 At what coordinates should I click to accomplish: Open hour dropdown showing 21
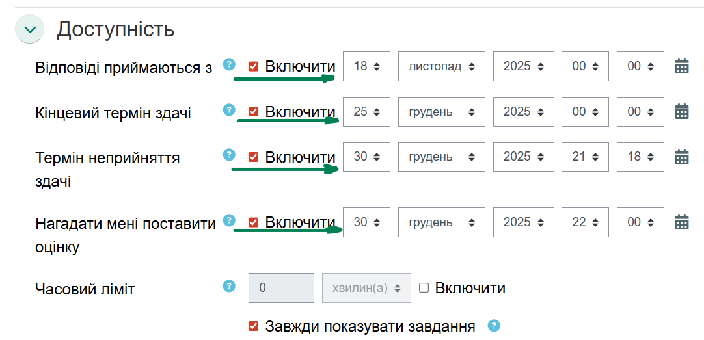click(x=585, y=157)
